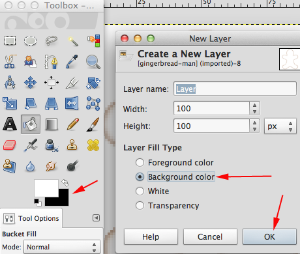Select the Perspective tool

(52, 104)
